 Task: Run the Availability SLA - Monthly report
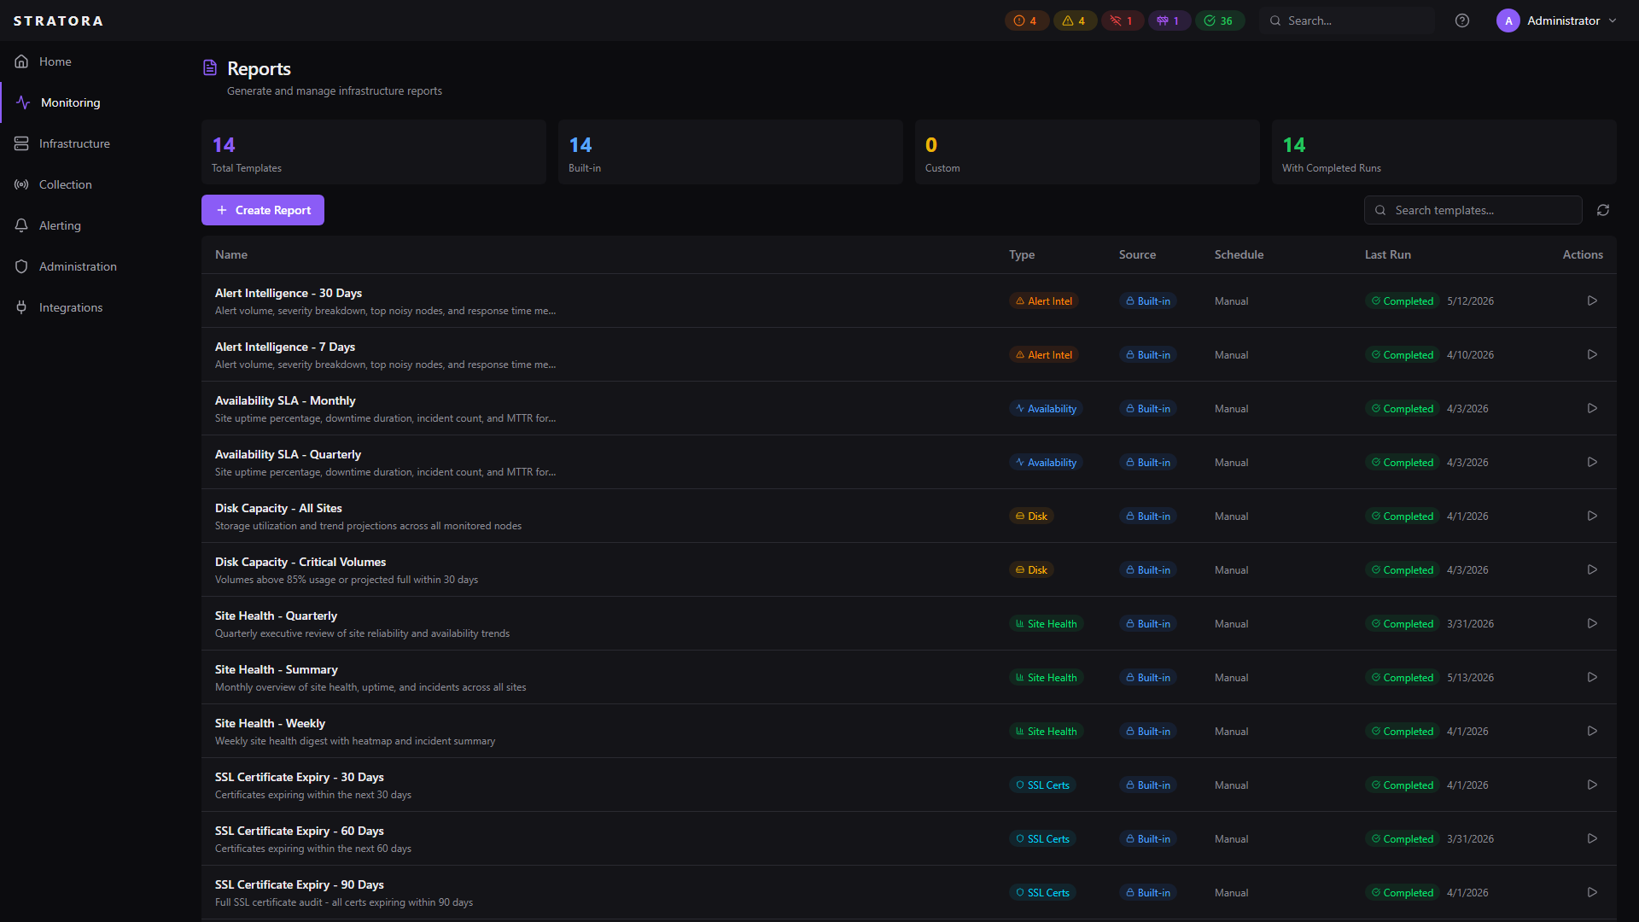[1592, 408]
